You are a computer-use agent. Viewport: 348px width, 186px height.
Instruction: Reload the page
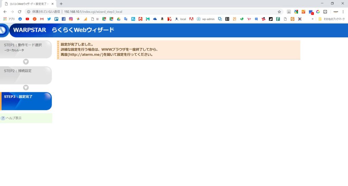point(19,12)
